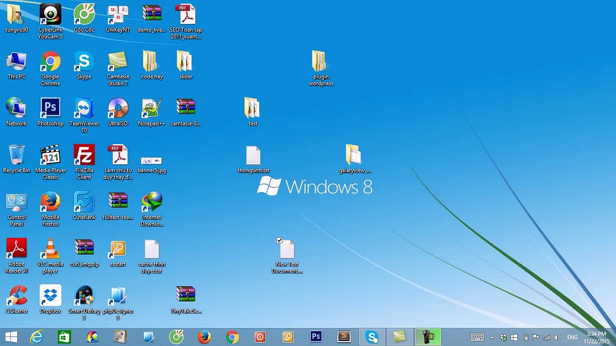This screenshot has width=616, height=346.
Task: Select the galaryview folder
Action: point(355,159)
